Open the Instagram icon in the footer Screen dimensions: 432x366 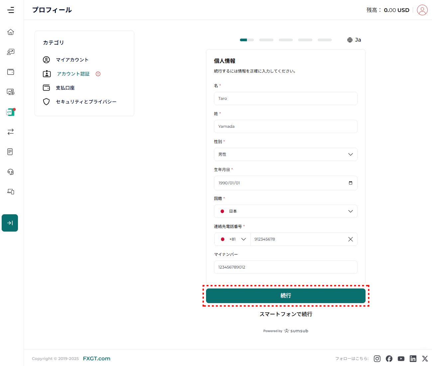tap(377, 358)
